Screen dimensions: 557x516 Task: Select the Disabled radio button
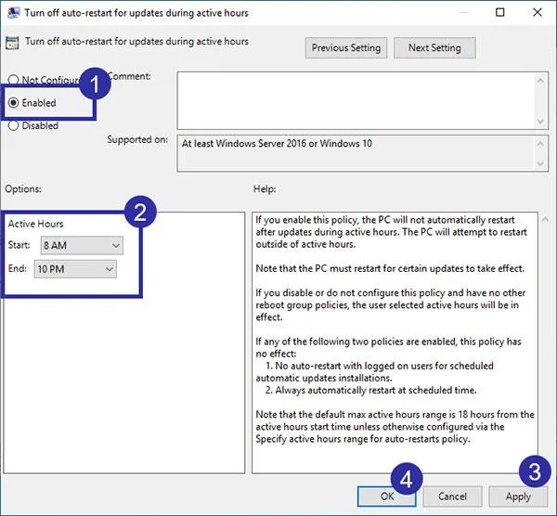pyautogui.click(x=13, y=125)
